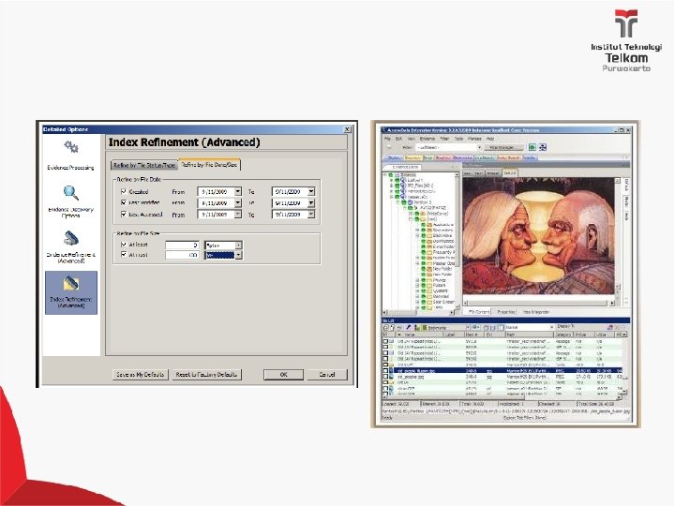
Task: Click Path column header in File List
Action: click(530, 335)
